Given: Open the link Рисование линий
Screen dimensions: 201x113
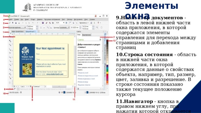Looking at the screenshot, I should 83,73.
